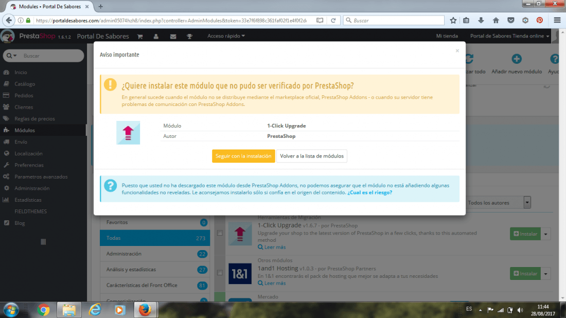Viewport: 566px width, 318px height.
Task: Click Instalar for 1and1 Hosting
Action: pyautogui.click(x=525, y=274)
